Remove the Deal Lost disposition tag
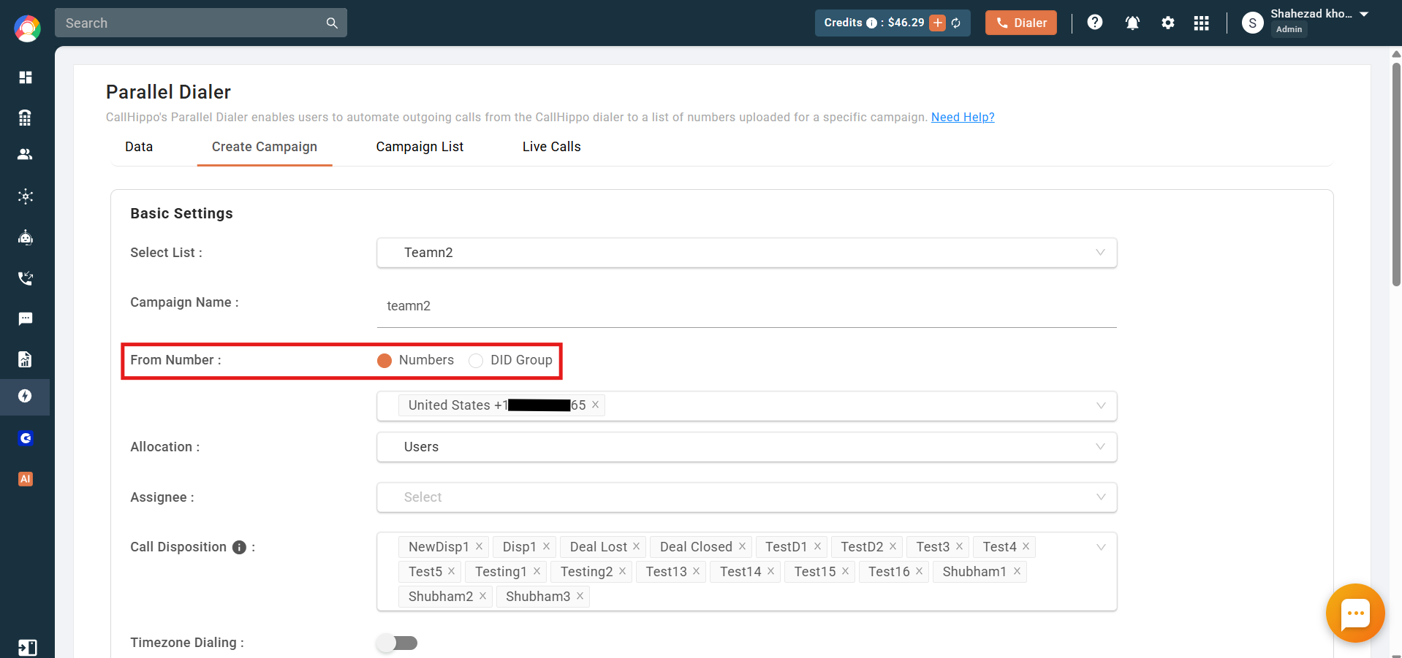 pyautogui.click(x=636, y=546)
